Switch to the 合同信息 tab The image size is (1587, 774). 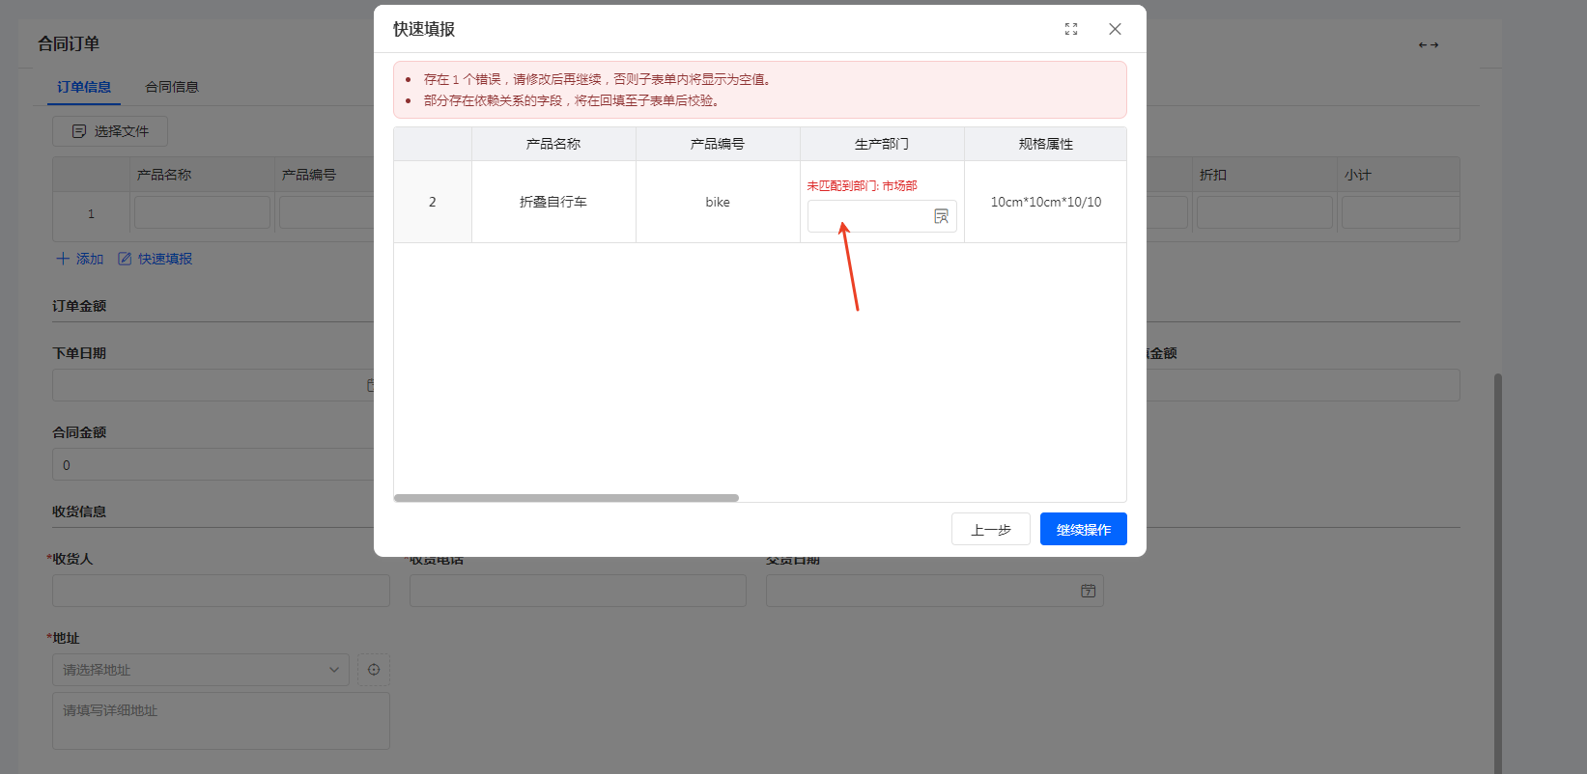[x=172, y=87]
